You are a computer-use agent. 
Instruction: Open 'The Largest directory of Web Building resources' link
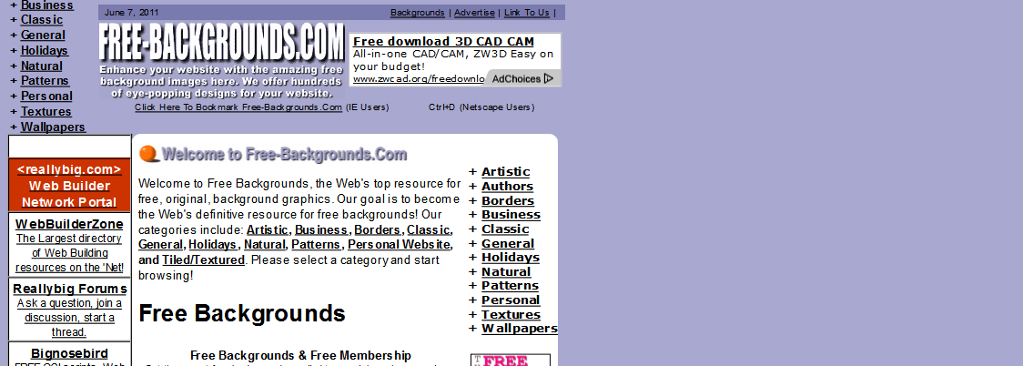69,253
